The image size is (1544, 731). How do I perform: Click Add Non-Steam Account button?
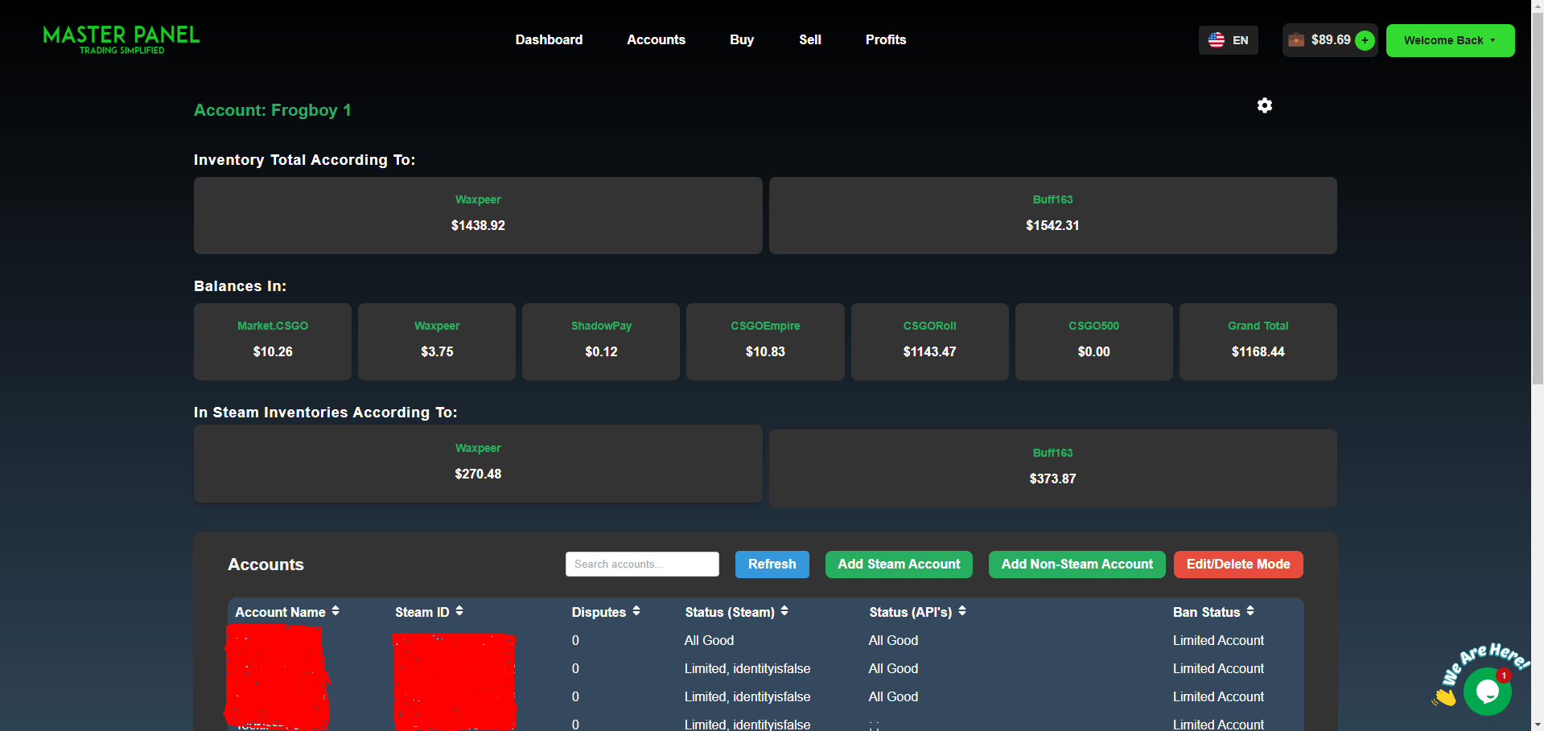1077,565
